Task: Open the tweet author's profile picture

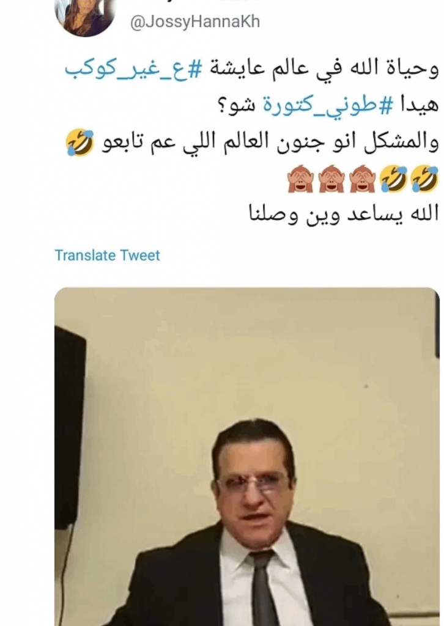Action: 85,16
